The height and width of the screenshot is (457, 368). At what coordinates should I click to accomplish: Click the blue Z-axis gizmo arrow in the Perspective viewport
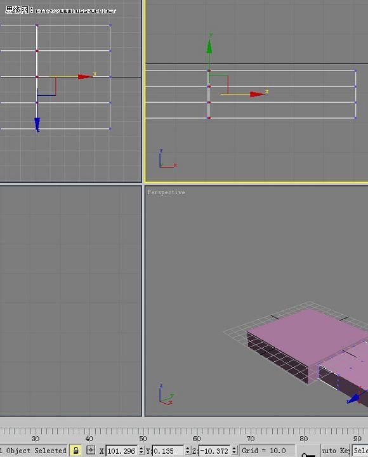(353, 399)
